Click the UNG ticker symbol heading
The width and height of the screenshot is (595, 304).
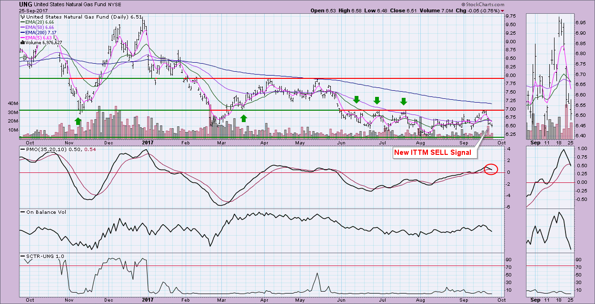(26, 4)
